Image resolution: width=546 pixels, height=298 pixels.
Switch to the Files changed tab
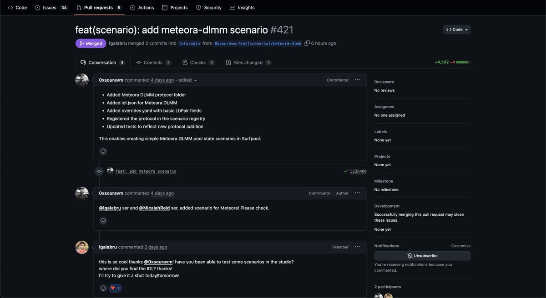[x=249, y=62]
